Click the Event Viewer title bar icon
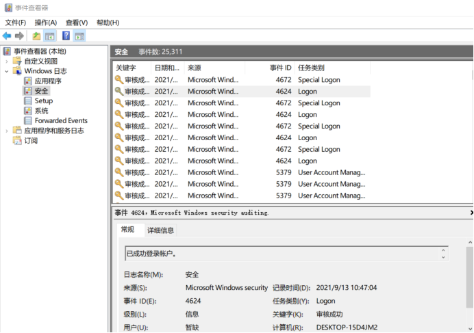Screen dimensions: 474x333 click(x=8, y=8)
